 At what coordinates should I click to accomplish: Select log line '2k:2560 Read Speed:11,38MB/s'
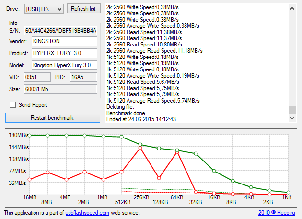tap(144, 32)
